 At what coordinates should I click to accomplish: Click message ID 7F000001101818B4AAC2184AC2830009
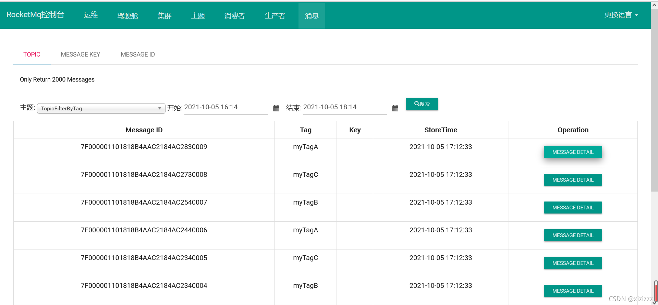[x=144, y=147]
